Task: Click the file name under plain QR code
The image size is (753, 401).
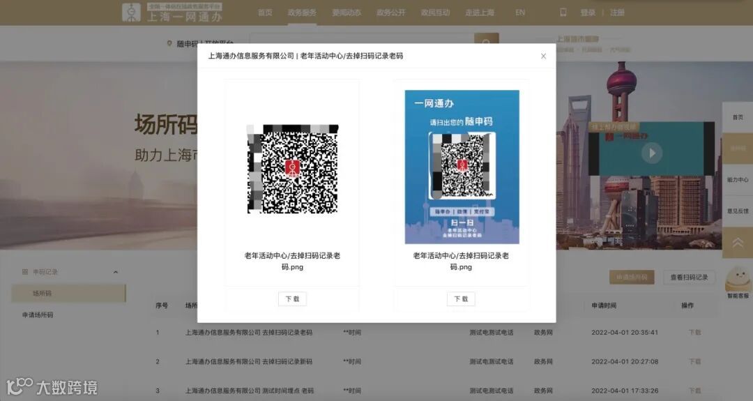Action: tap(292, 261)
